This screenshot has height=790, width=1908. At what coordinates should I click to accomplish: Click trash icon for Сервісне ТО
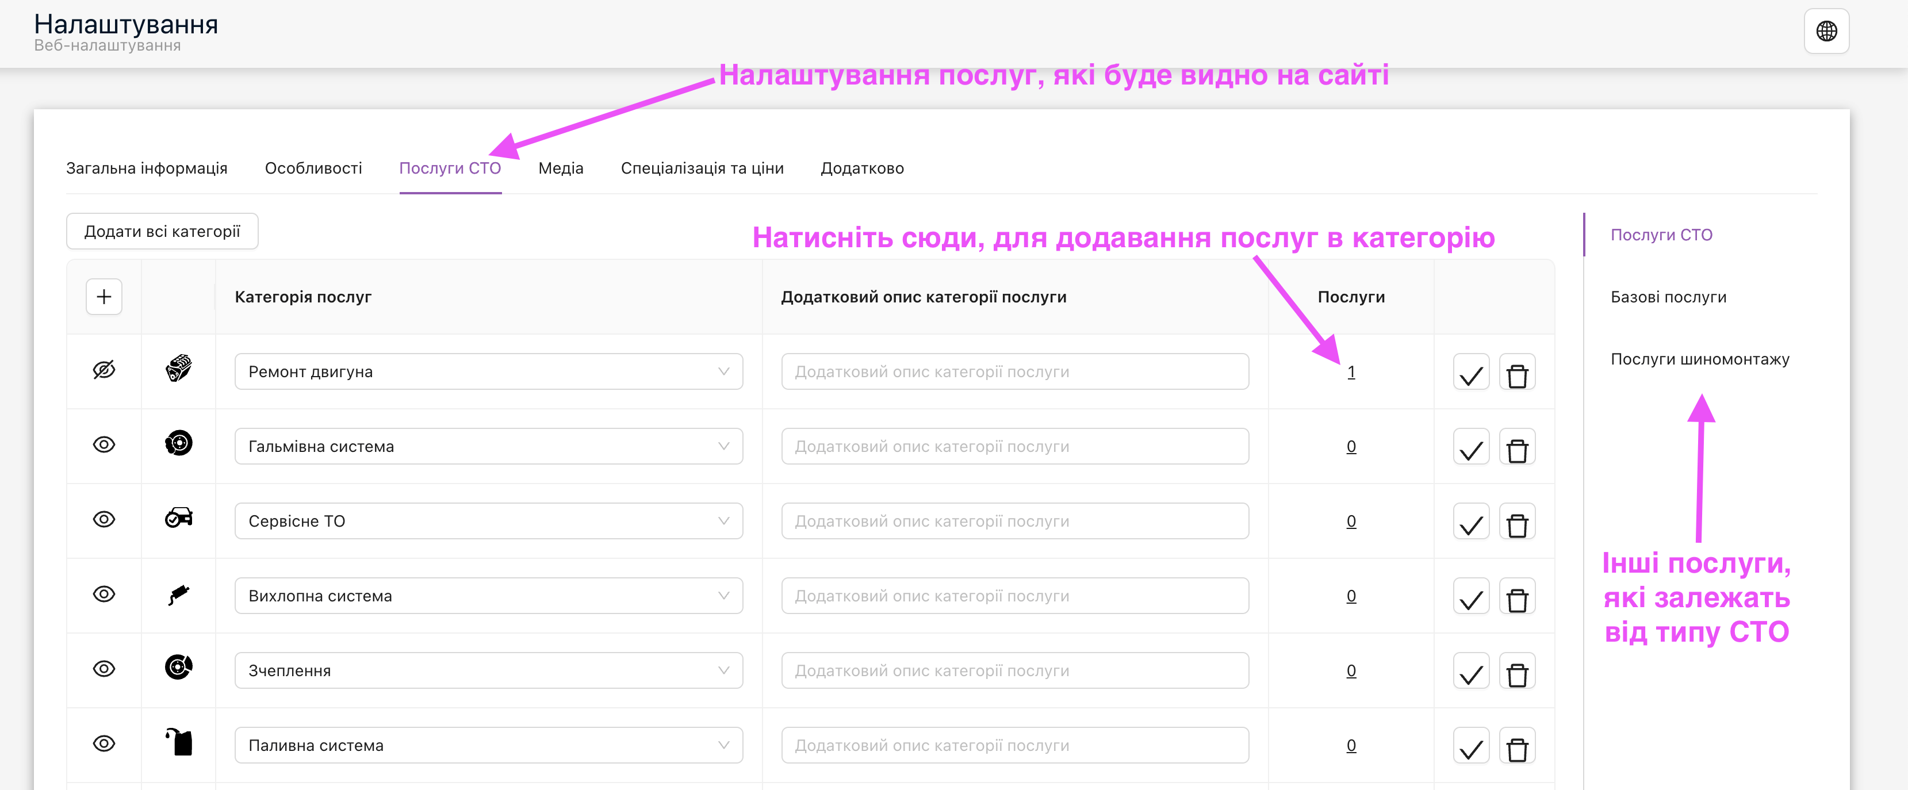click(x=1516, y=523)
